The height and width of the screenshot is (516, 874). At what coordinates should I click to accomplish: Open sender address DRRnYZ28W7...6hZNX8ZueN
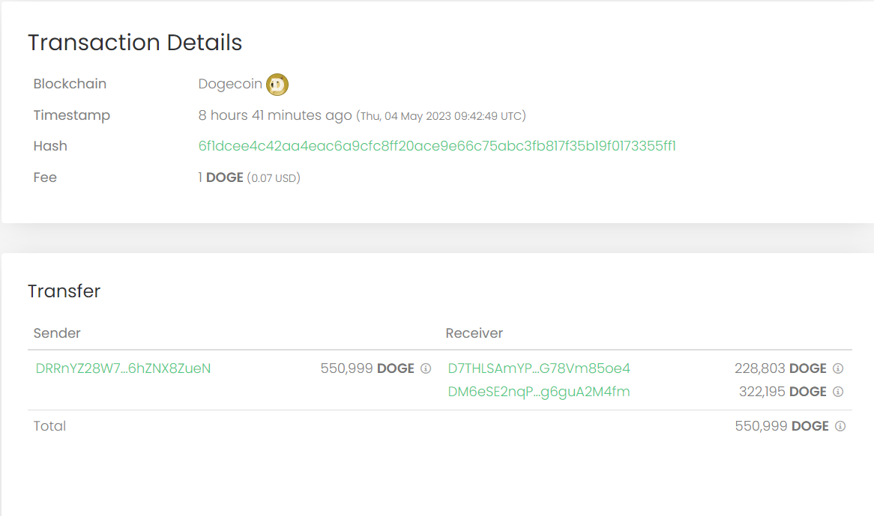(122, 368)
